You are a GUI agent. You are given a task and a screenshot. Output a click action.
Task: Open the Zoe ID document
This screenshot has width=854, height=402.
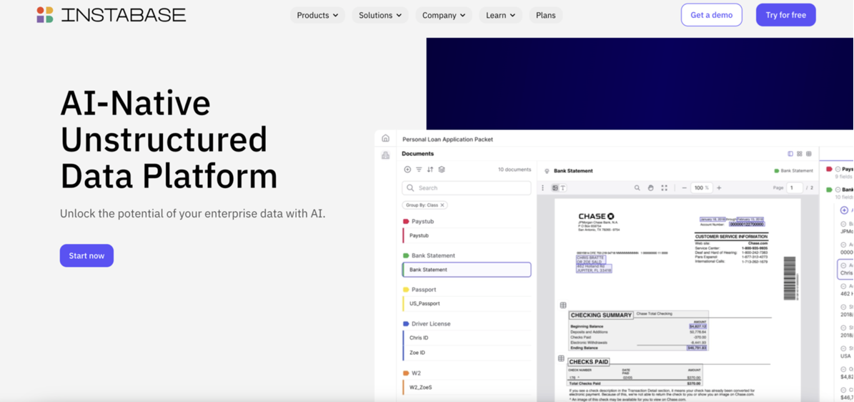point(467,353)
